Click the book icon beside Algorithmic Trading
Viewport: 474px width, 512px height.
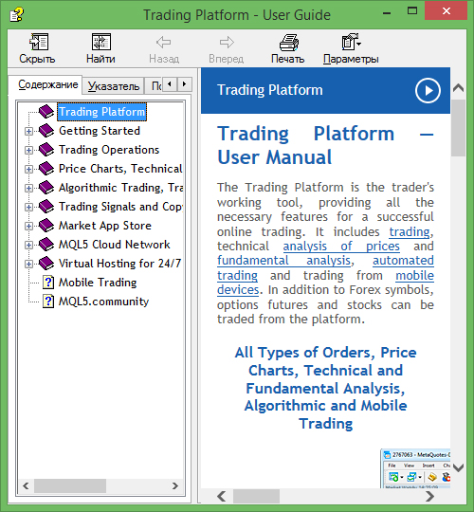[x=46, y=188]
